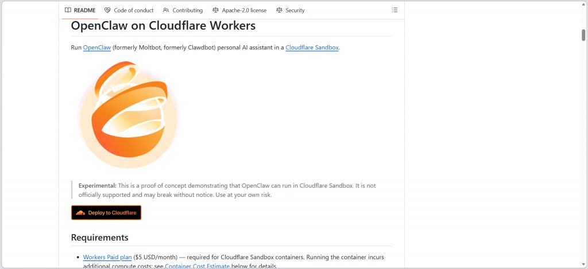Click the scrollbar's up arrow
Viewport: 588px width, 269px height.
pos(583,3)
